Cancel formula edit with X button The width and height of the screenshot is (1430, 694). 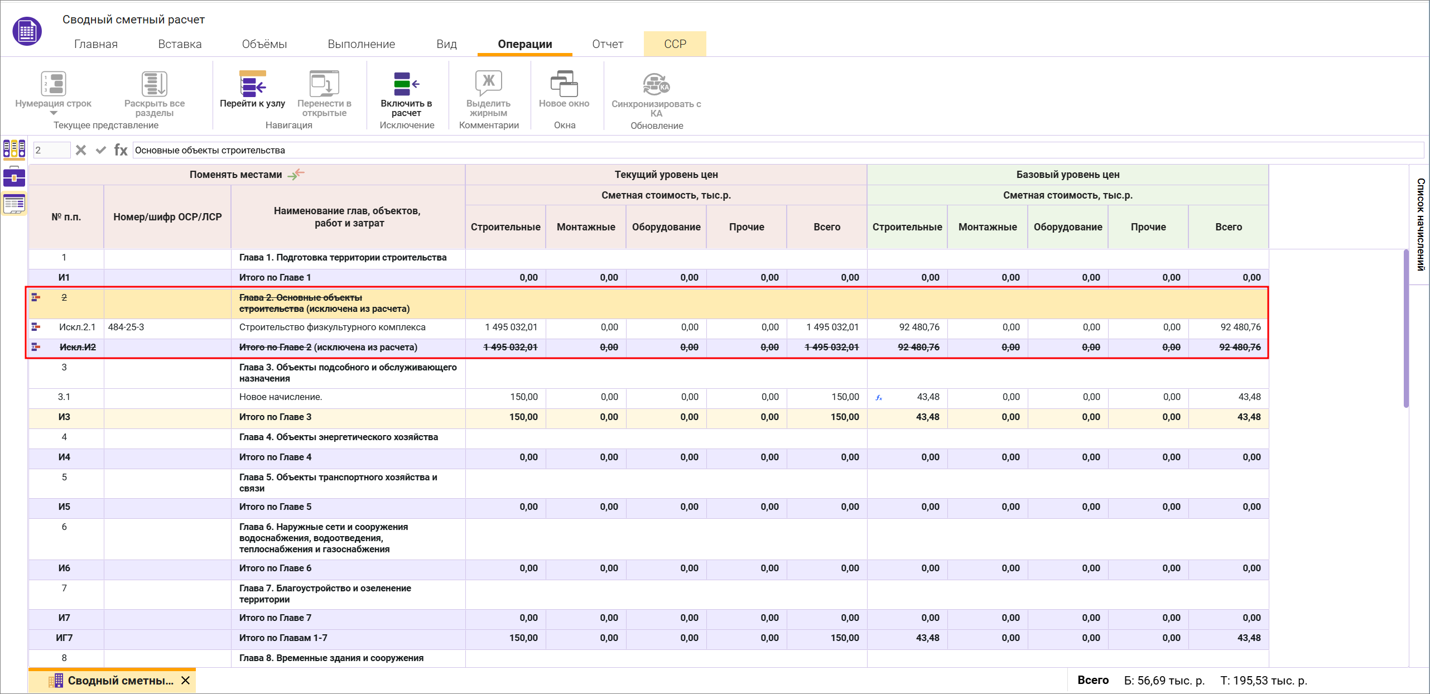[81, 150]
